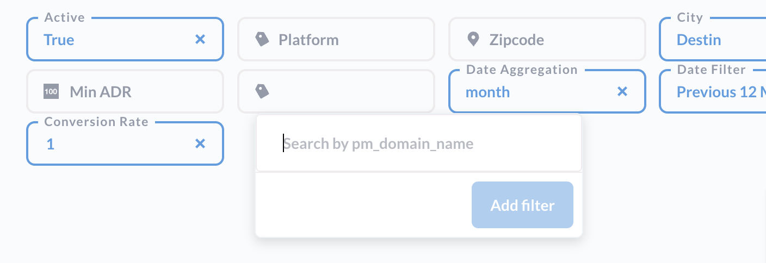Remove the month Date Aggregation value via X

pos(622,91)
